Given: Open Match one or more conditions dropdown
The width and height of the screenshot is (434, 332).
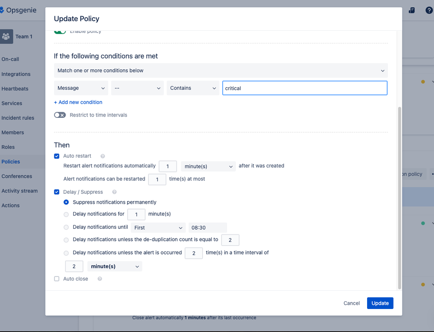Looking at the screenshot, I should point(221,71).
